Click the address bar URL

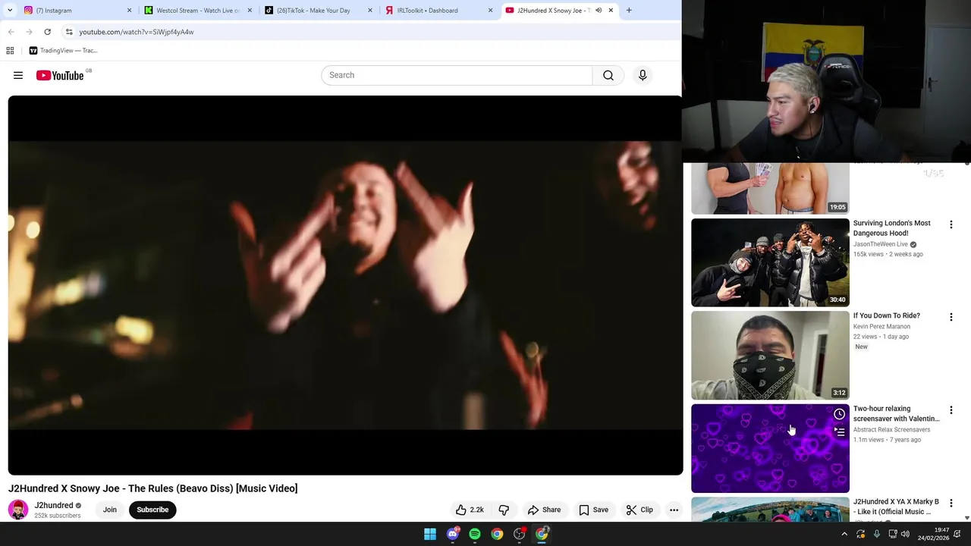click(137, 32)
